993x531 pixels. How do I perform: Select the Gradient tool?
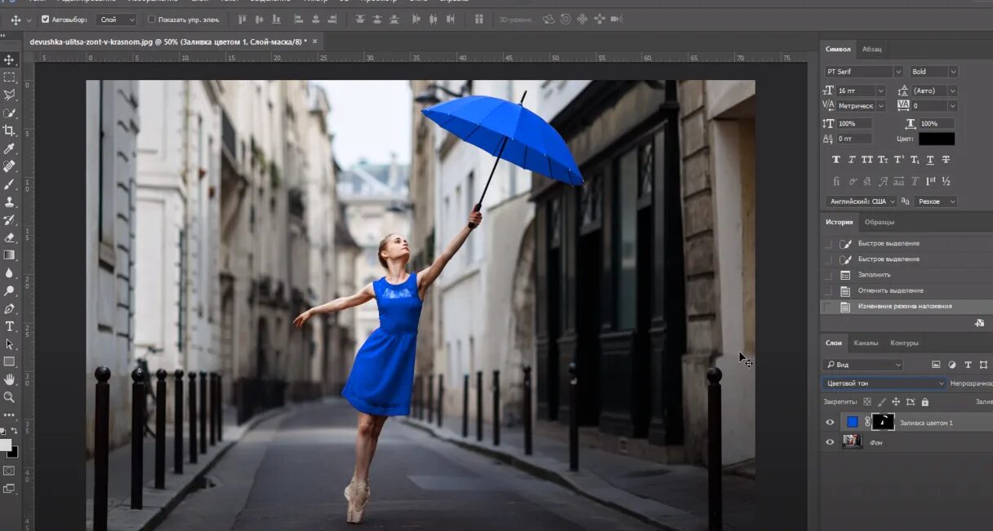[9, 254]
